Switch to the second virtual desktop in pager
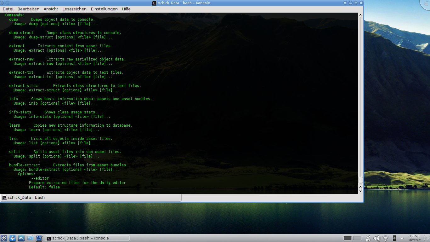 click(x=357, y=238)
